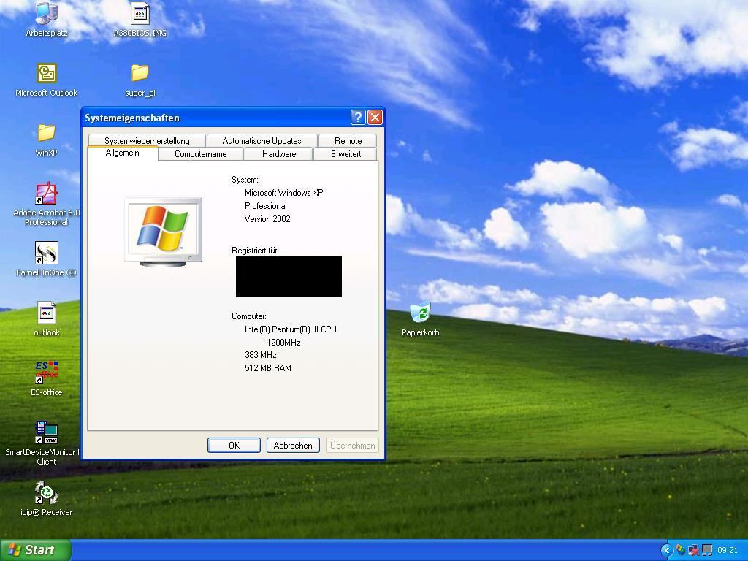
Task: Close the Systemeigenschaften dialog
Action: pyautogui.click(x=375, y=118)
